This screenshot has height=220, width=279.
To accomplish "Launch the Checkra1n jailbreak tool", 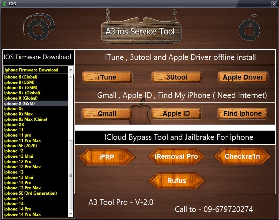I will pyautogui.click(x=242, y=156).
